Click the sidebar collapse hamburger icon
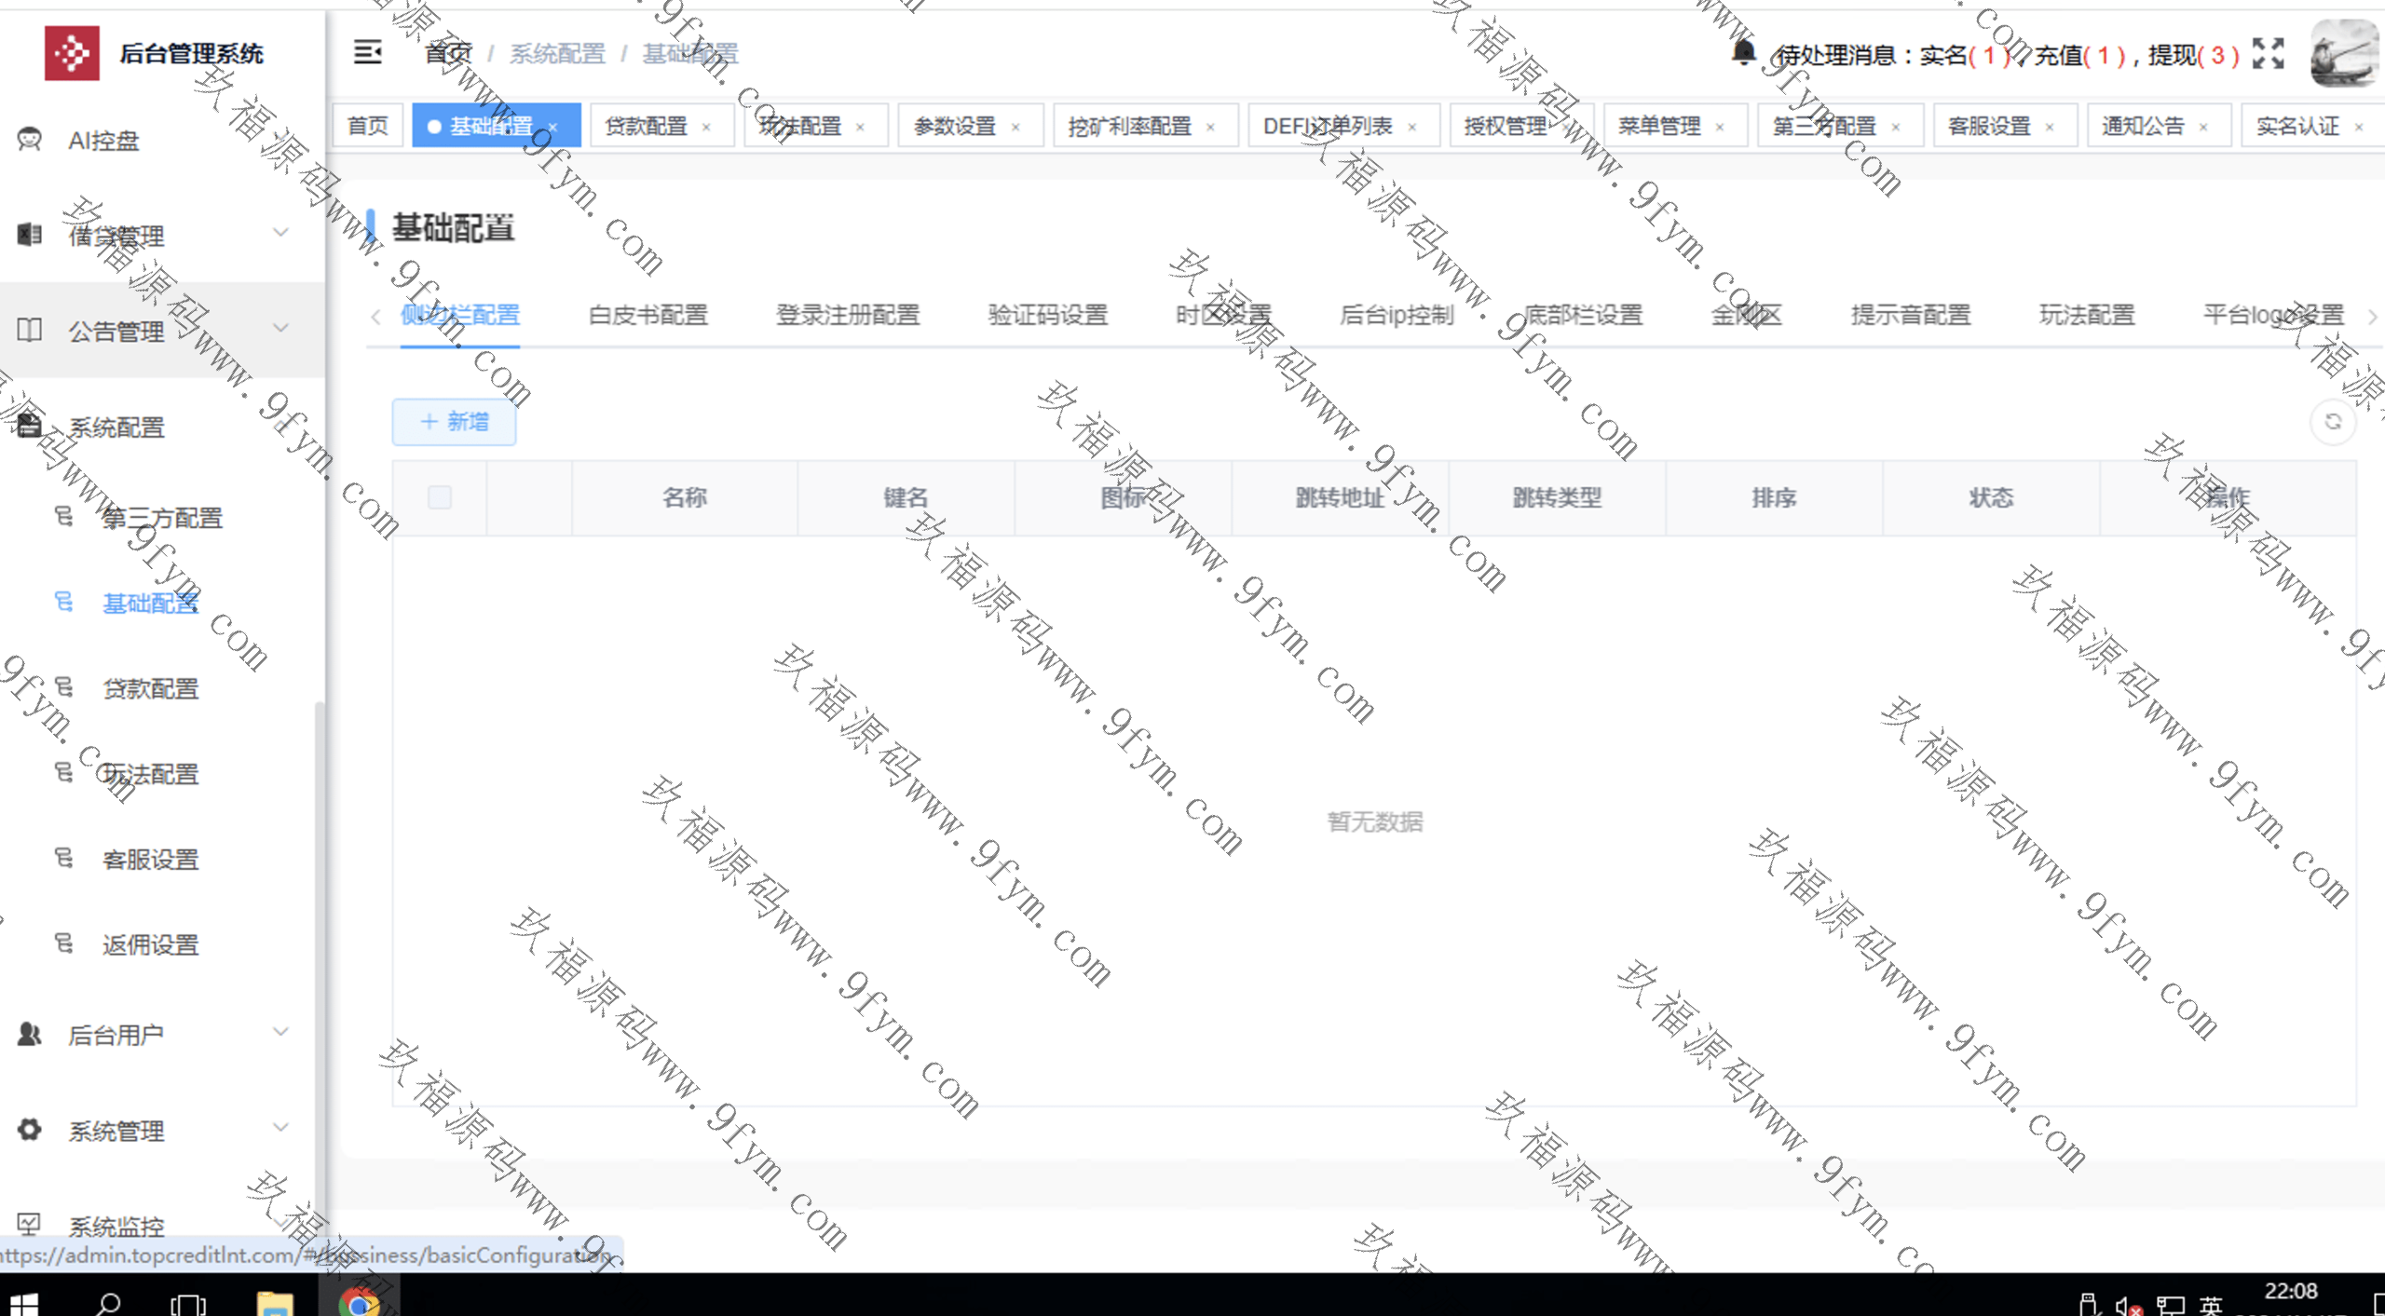 (x=367, y=53)
